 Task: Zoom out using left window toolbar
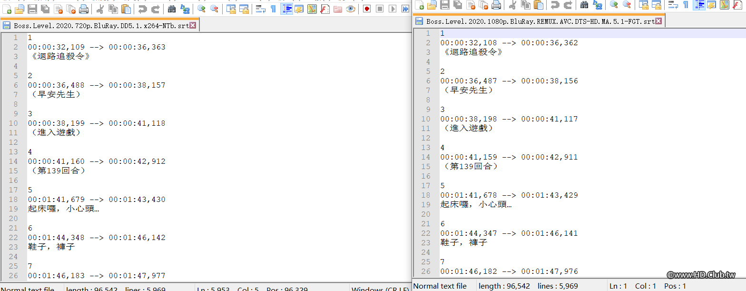[215, 9]
